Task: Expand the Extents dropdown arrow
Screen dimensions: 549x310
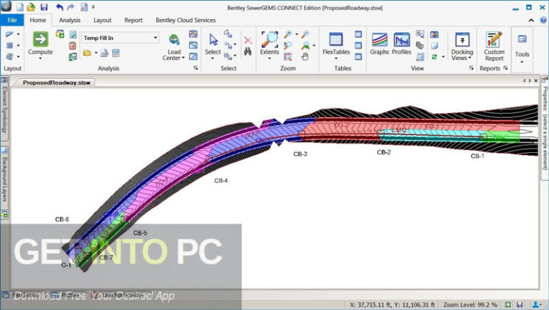Action: (269, 59)
